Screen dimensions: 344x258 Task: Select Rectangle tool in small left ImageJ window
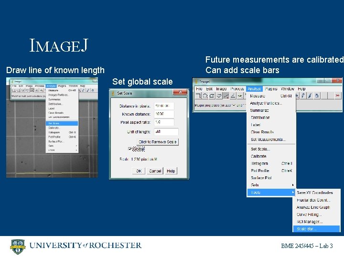click(13, 90)
